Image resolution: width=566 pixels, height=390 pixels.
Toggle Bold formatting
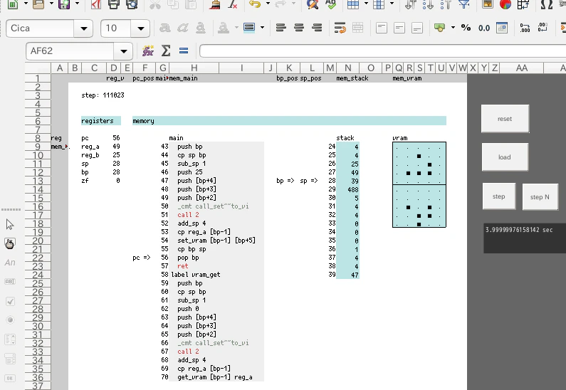pos(165,28)
